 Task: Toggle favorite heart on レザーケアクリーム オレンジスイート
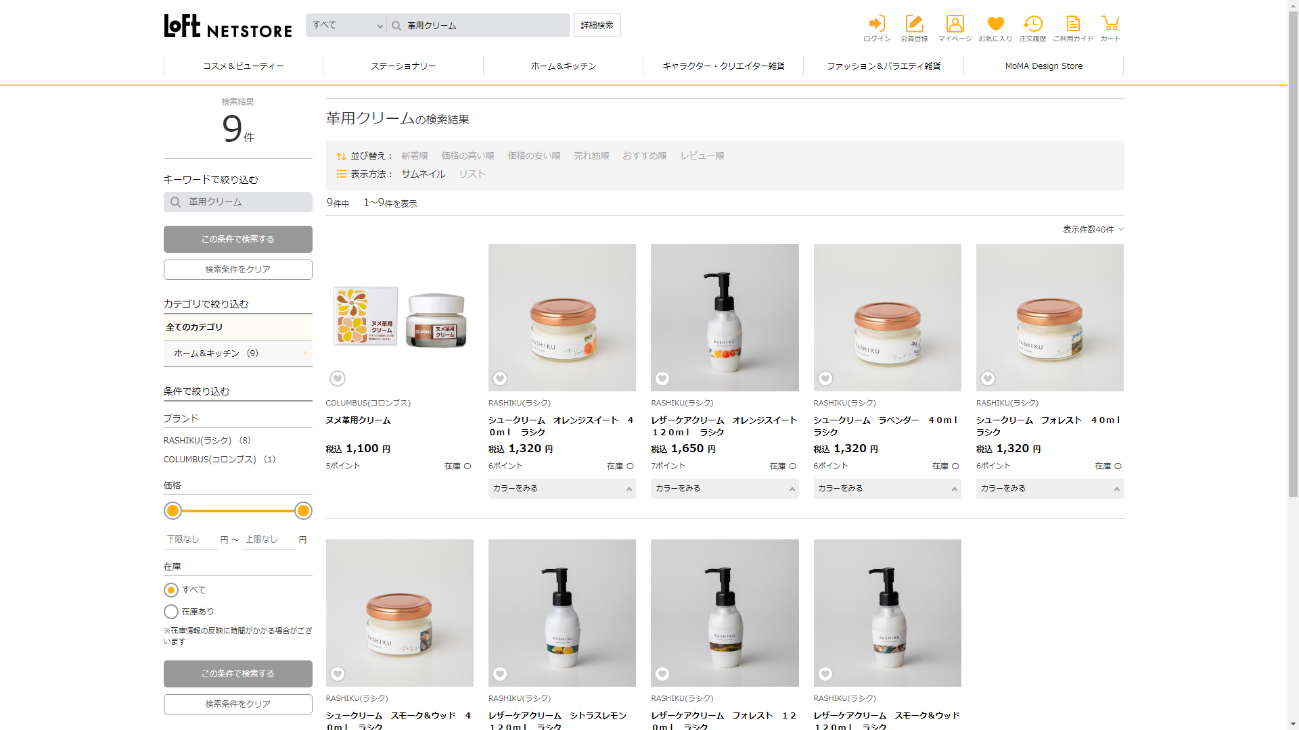point(662,379)
